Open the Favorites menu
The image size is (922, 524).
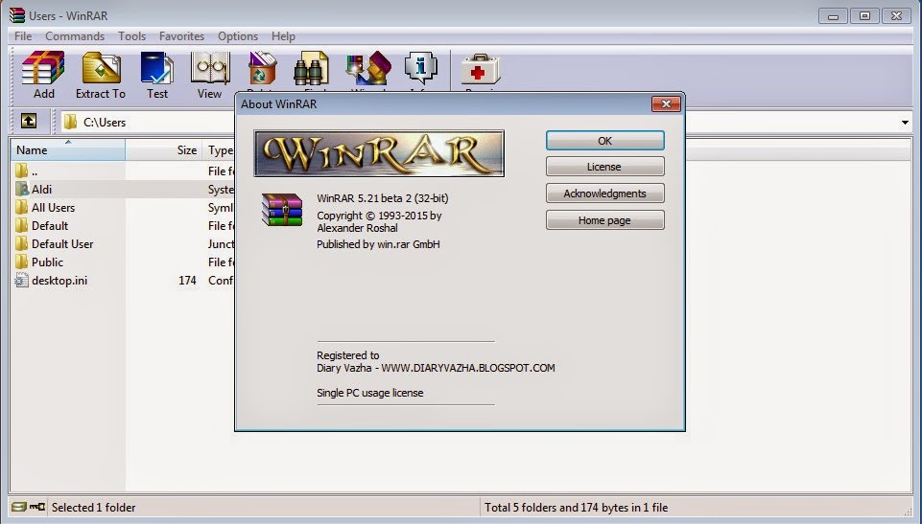[181, 35]
